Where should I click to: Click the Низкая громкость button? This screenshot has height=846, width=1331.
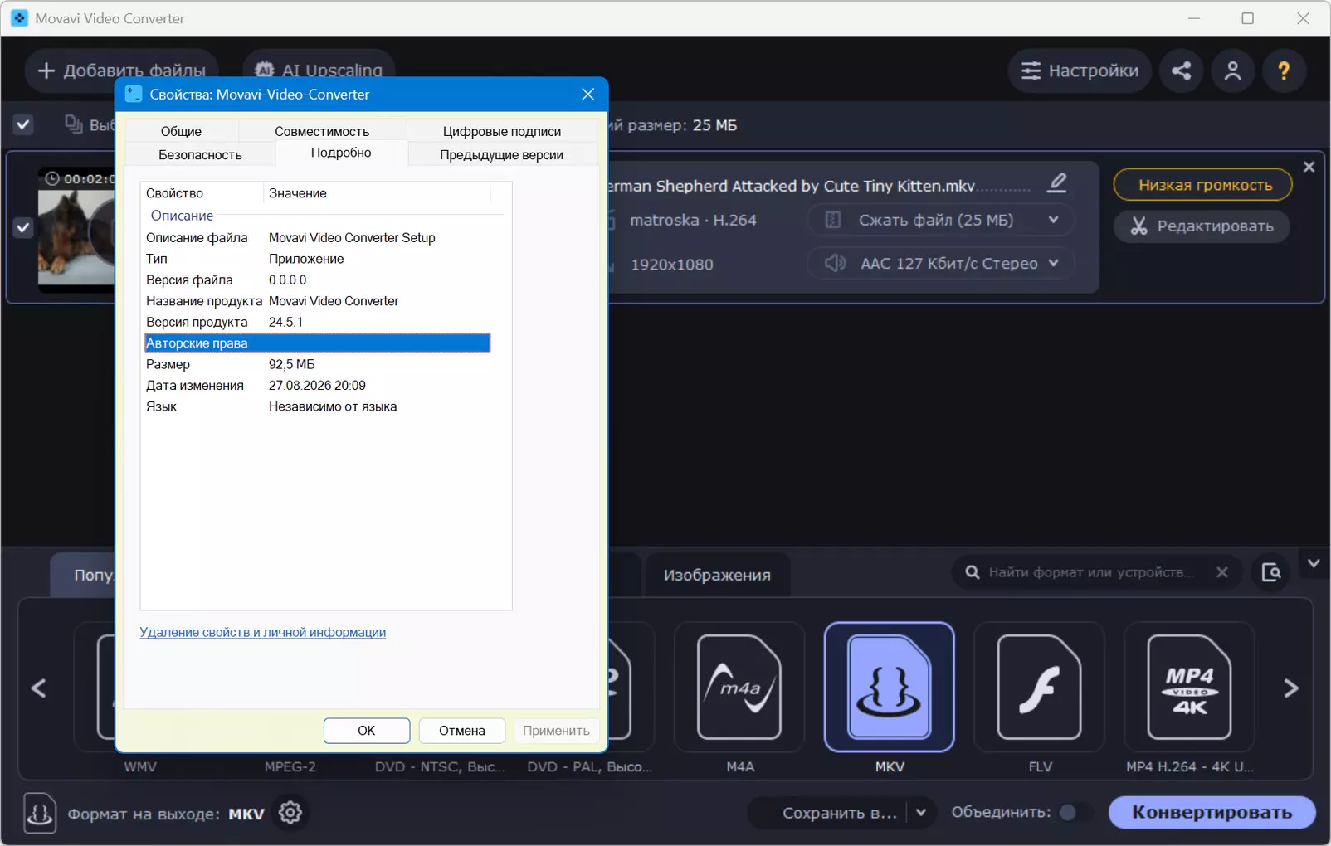(1203, 185)
